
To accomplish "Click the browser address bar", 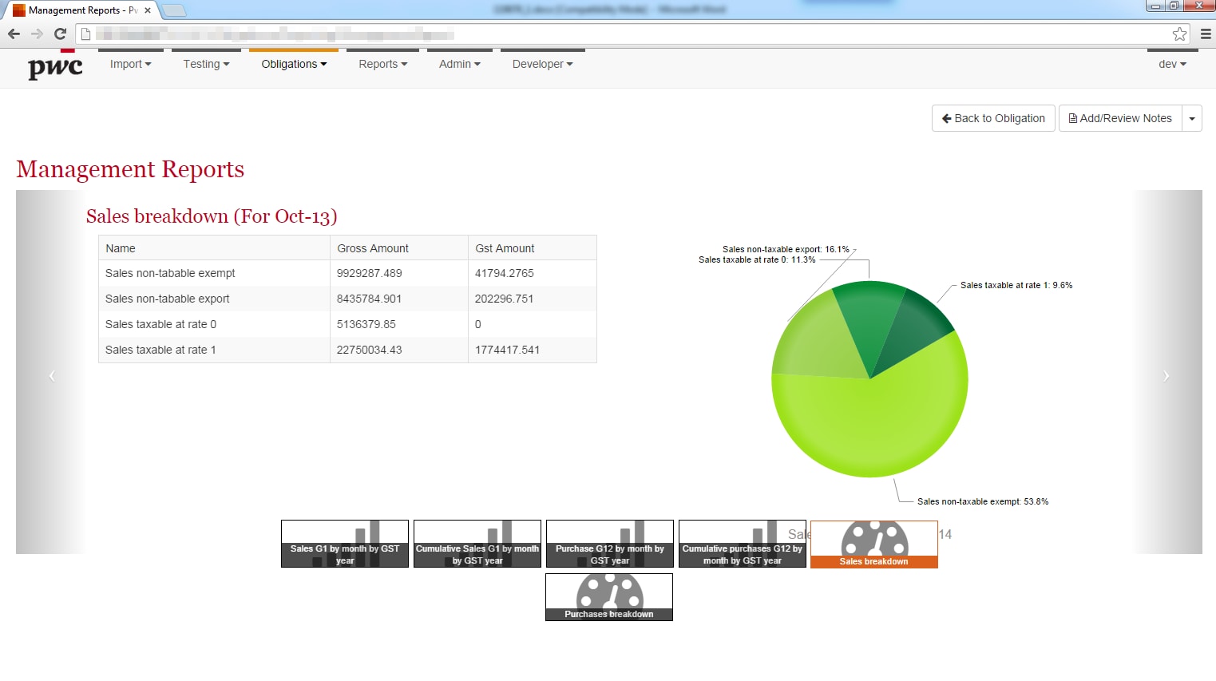I will tap(623, 34).
